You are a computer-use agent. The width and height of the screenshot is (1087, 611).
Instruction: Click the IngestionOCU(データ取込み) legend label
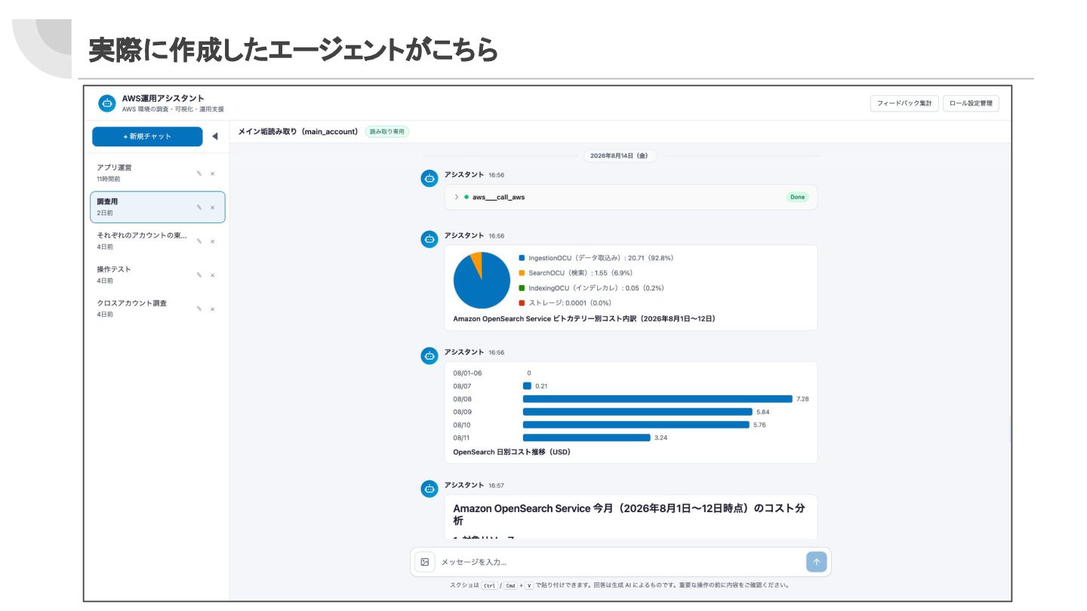click(x=601, y=258)
